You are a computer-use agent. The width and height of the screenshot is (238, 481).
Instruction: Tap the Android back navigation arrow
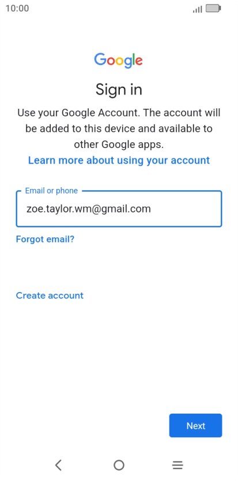[x=58, y=465]
